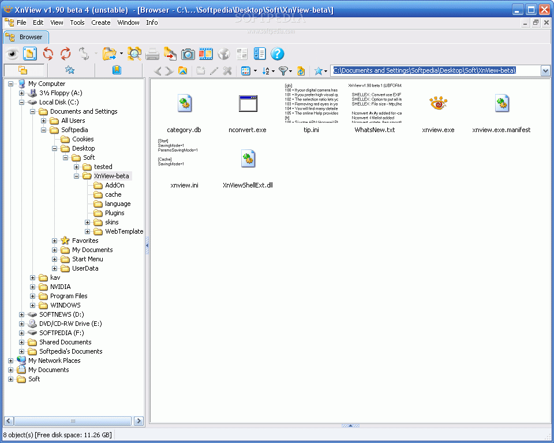Open the Info menu
The height and width of the screenshot is (443, 554).
pyautogui.click(x=152, y=22)
